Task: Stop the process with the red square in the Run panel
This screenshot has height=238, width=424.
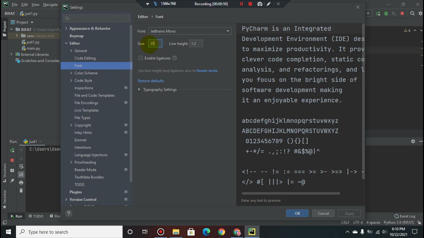Action: (12, 160)
